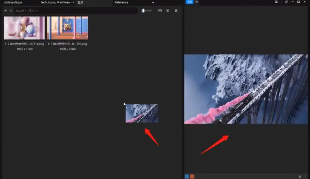This screenshot has height=179, width=310.
Task: Click the 'found' breadcrumb in path bar
Action: (20, 11)
